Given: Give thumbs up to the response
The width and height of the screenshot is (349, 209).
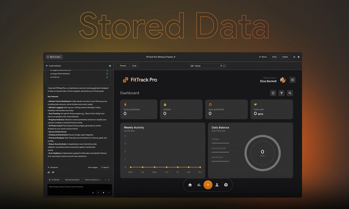Looking at the screenshot, I should click(49, 172).
